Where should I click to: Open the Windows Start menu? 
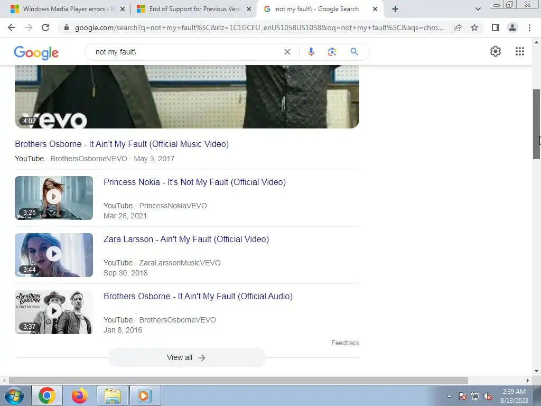[14, 395]
